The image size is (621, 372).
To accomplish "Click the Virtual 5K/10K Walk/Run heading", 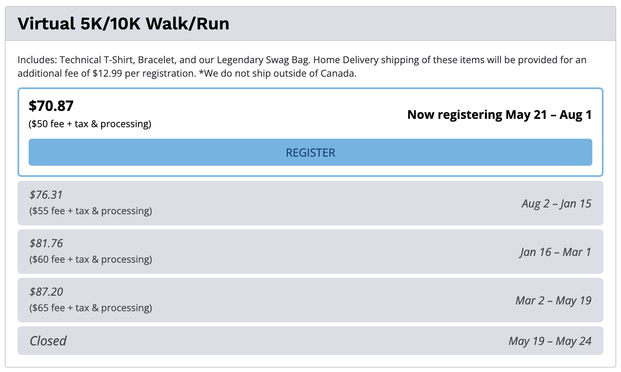I will tap(123, 23).
